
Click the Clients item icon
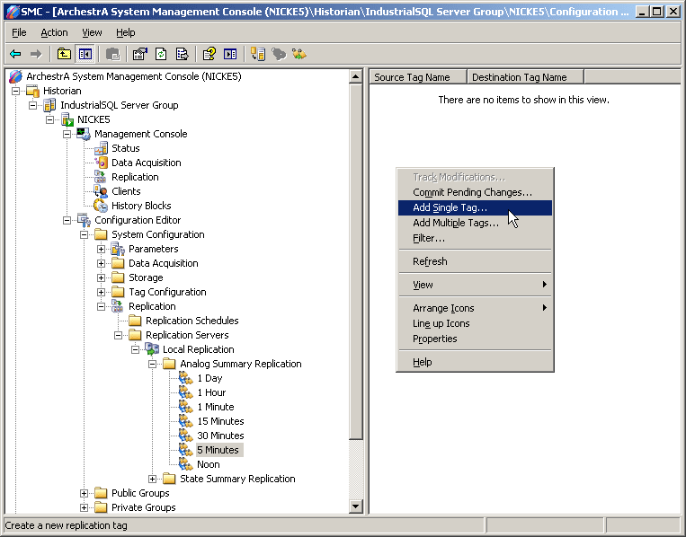tap(101, 192)
